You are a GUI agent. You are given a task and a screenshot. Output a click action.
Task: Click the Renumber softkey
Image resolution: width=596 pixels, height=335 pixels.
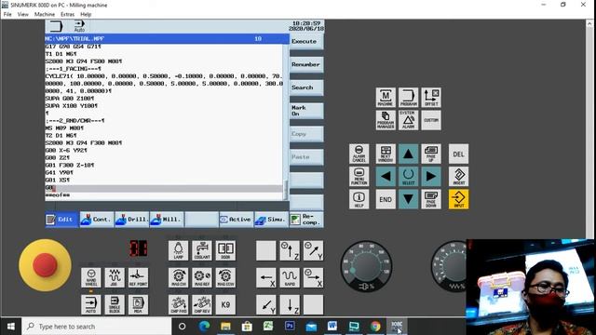[x=306, y=64]
